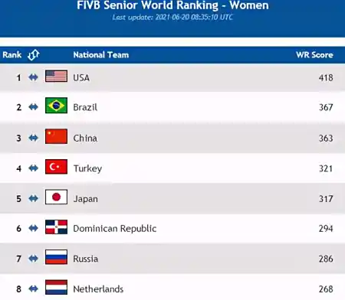The width and height of the screenshot is (345, 300).
Task: Sort by the WR Score column header
Action: [x=314, y=55]
